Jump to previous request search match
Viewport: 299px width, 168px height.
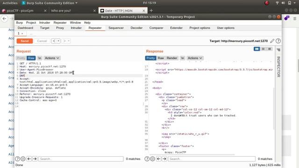tap(29, 159)
